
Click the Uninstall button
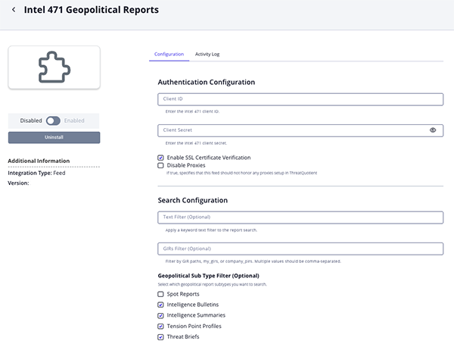click(54, 137)
